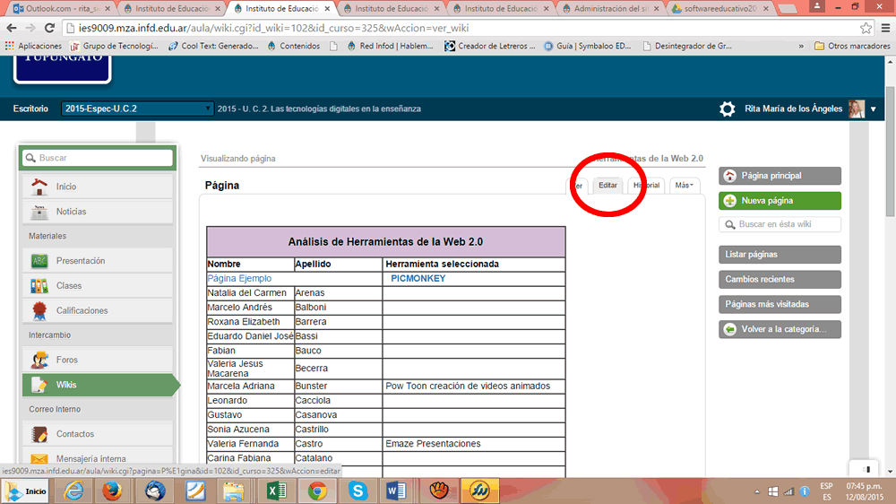Viewport: 896px width, 504px height.
Task: Switch to the Editar tab
Action: pyautogui.click(x=607, y=186)
